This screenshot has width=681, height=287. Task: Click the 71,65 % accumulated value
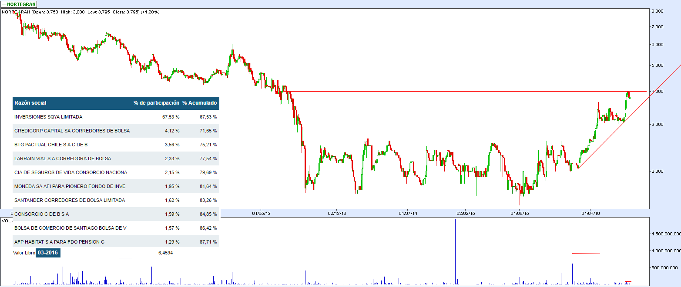[x=208, y=131]
